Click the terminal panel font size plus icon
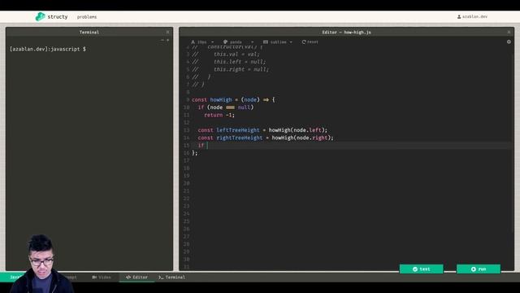 tap(168, 40)
